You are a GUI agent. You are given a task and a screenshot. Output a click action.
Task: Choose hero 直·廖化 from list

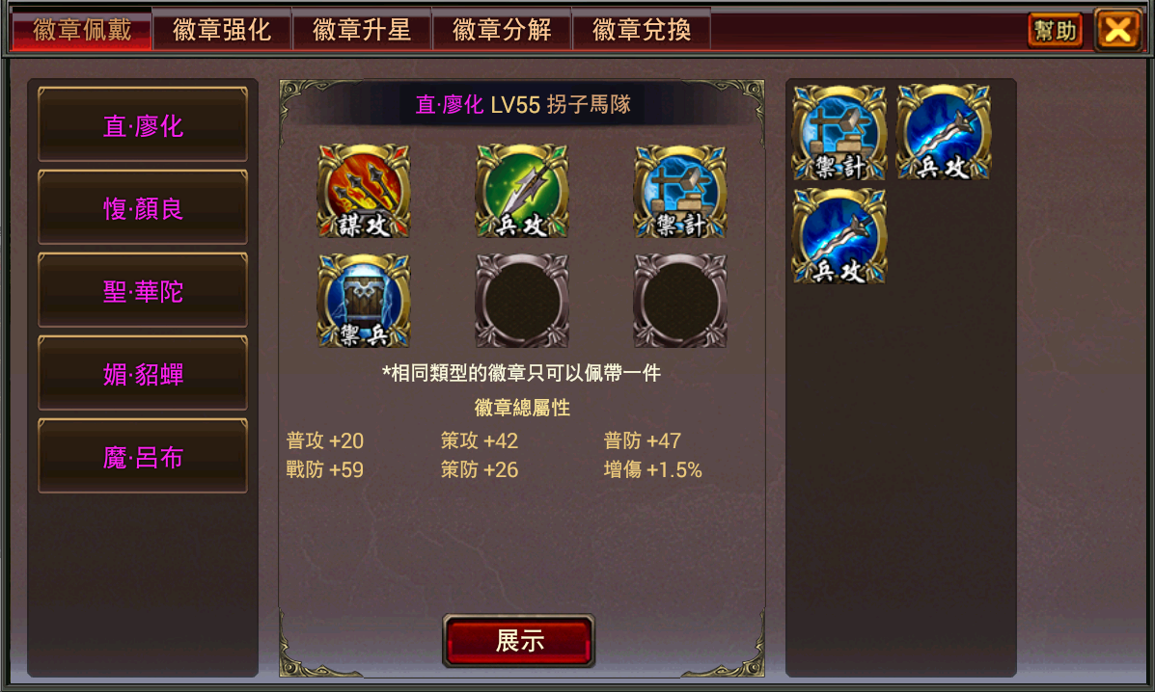click(x=143, y=125)
